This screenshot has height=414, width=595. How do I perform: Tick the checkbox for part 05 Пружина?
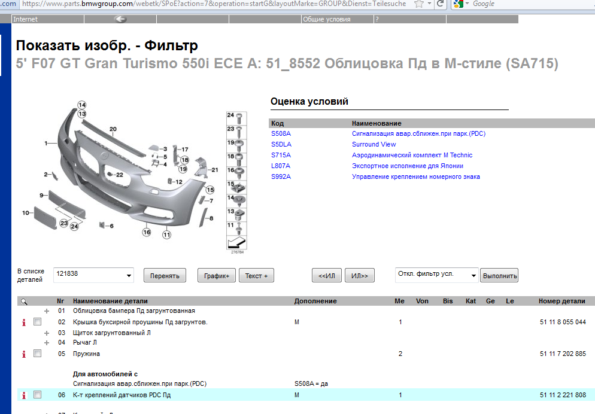click(37, 354)
